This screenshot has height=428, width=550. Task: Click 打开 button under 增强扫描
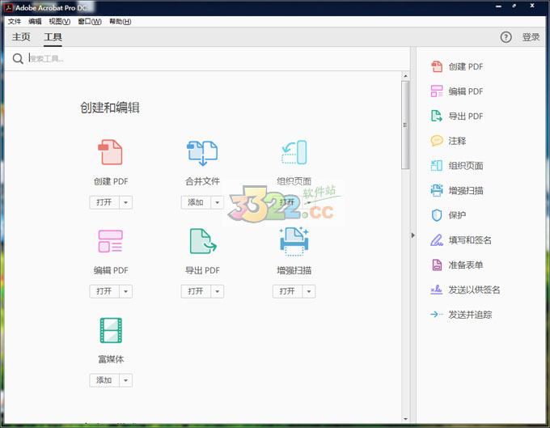[288, 291]
